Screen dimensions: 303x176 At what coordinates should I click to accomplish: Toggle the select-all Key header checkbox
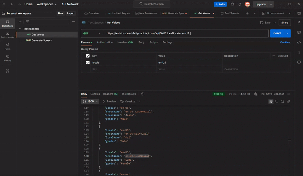click(x=88, y=56)
